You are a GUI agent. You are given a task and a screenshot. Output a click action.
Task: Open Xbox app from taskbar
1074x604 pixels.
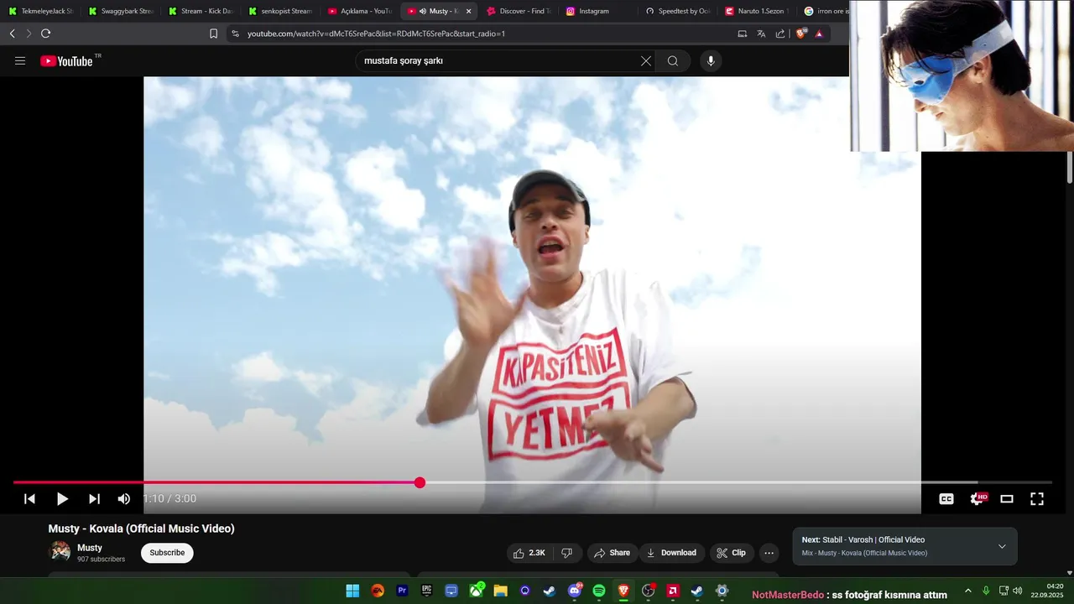[476, 591]
